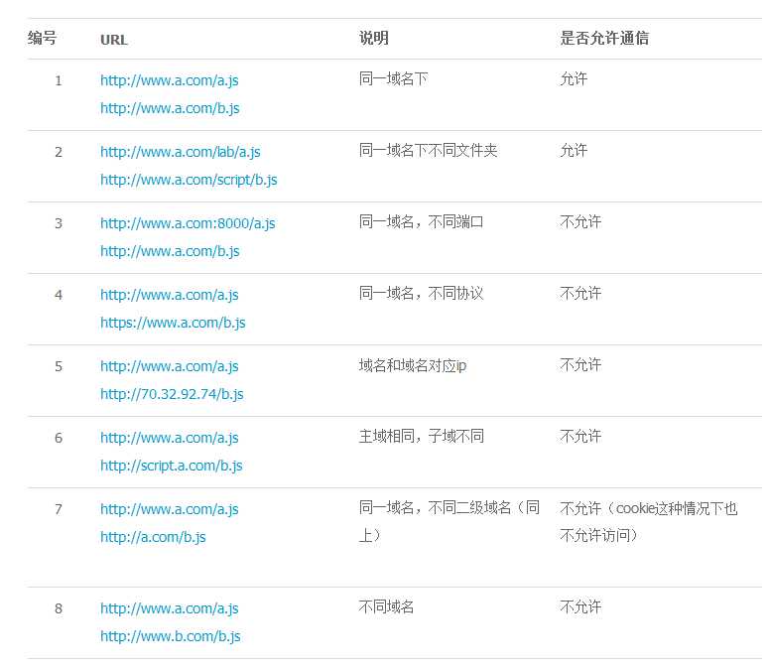Viewport: 770px width, 670px height.
Task: Click 不允许 in row 6
Action: pyautogui.click(x=580, y=436)
